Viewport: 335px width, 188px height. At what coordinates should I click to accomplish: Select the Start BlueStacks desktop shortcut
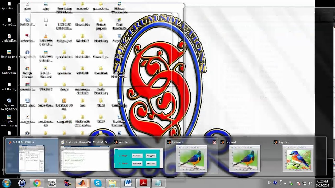[119, 23]
